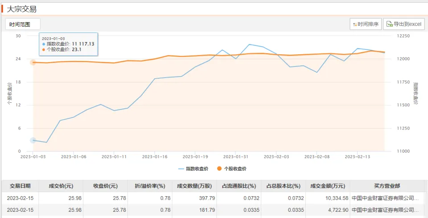Open first row's 中国中金财富证券 buyer link
The height and width of the screenshot is (218, 428).
click(385, 198)
